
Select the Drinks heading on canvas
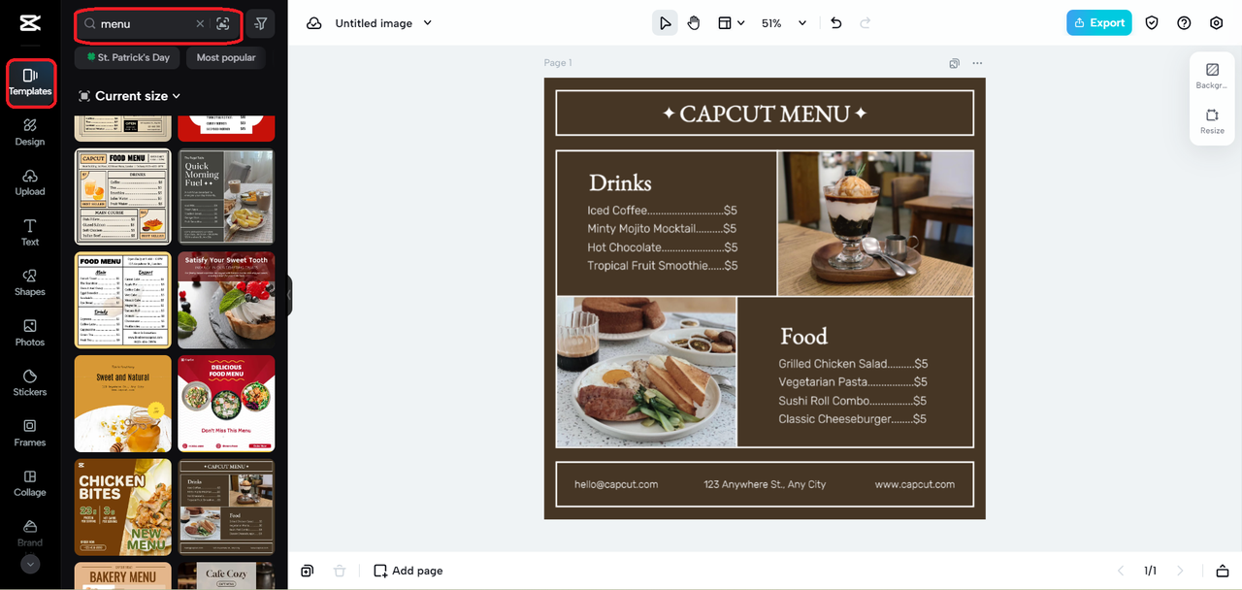620,182
